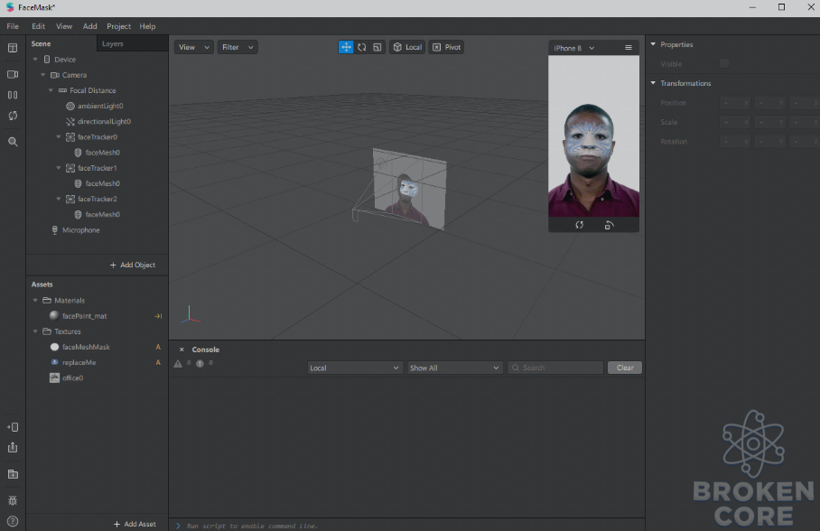This screenshot has height=531, width=820.
Task: Open the iPhone 8 device dropdown
Action: [573, 48]
